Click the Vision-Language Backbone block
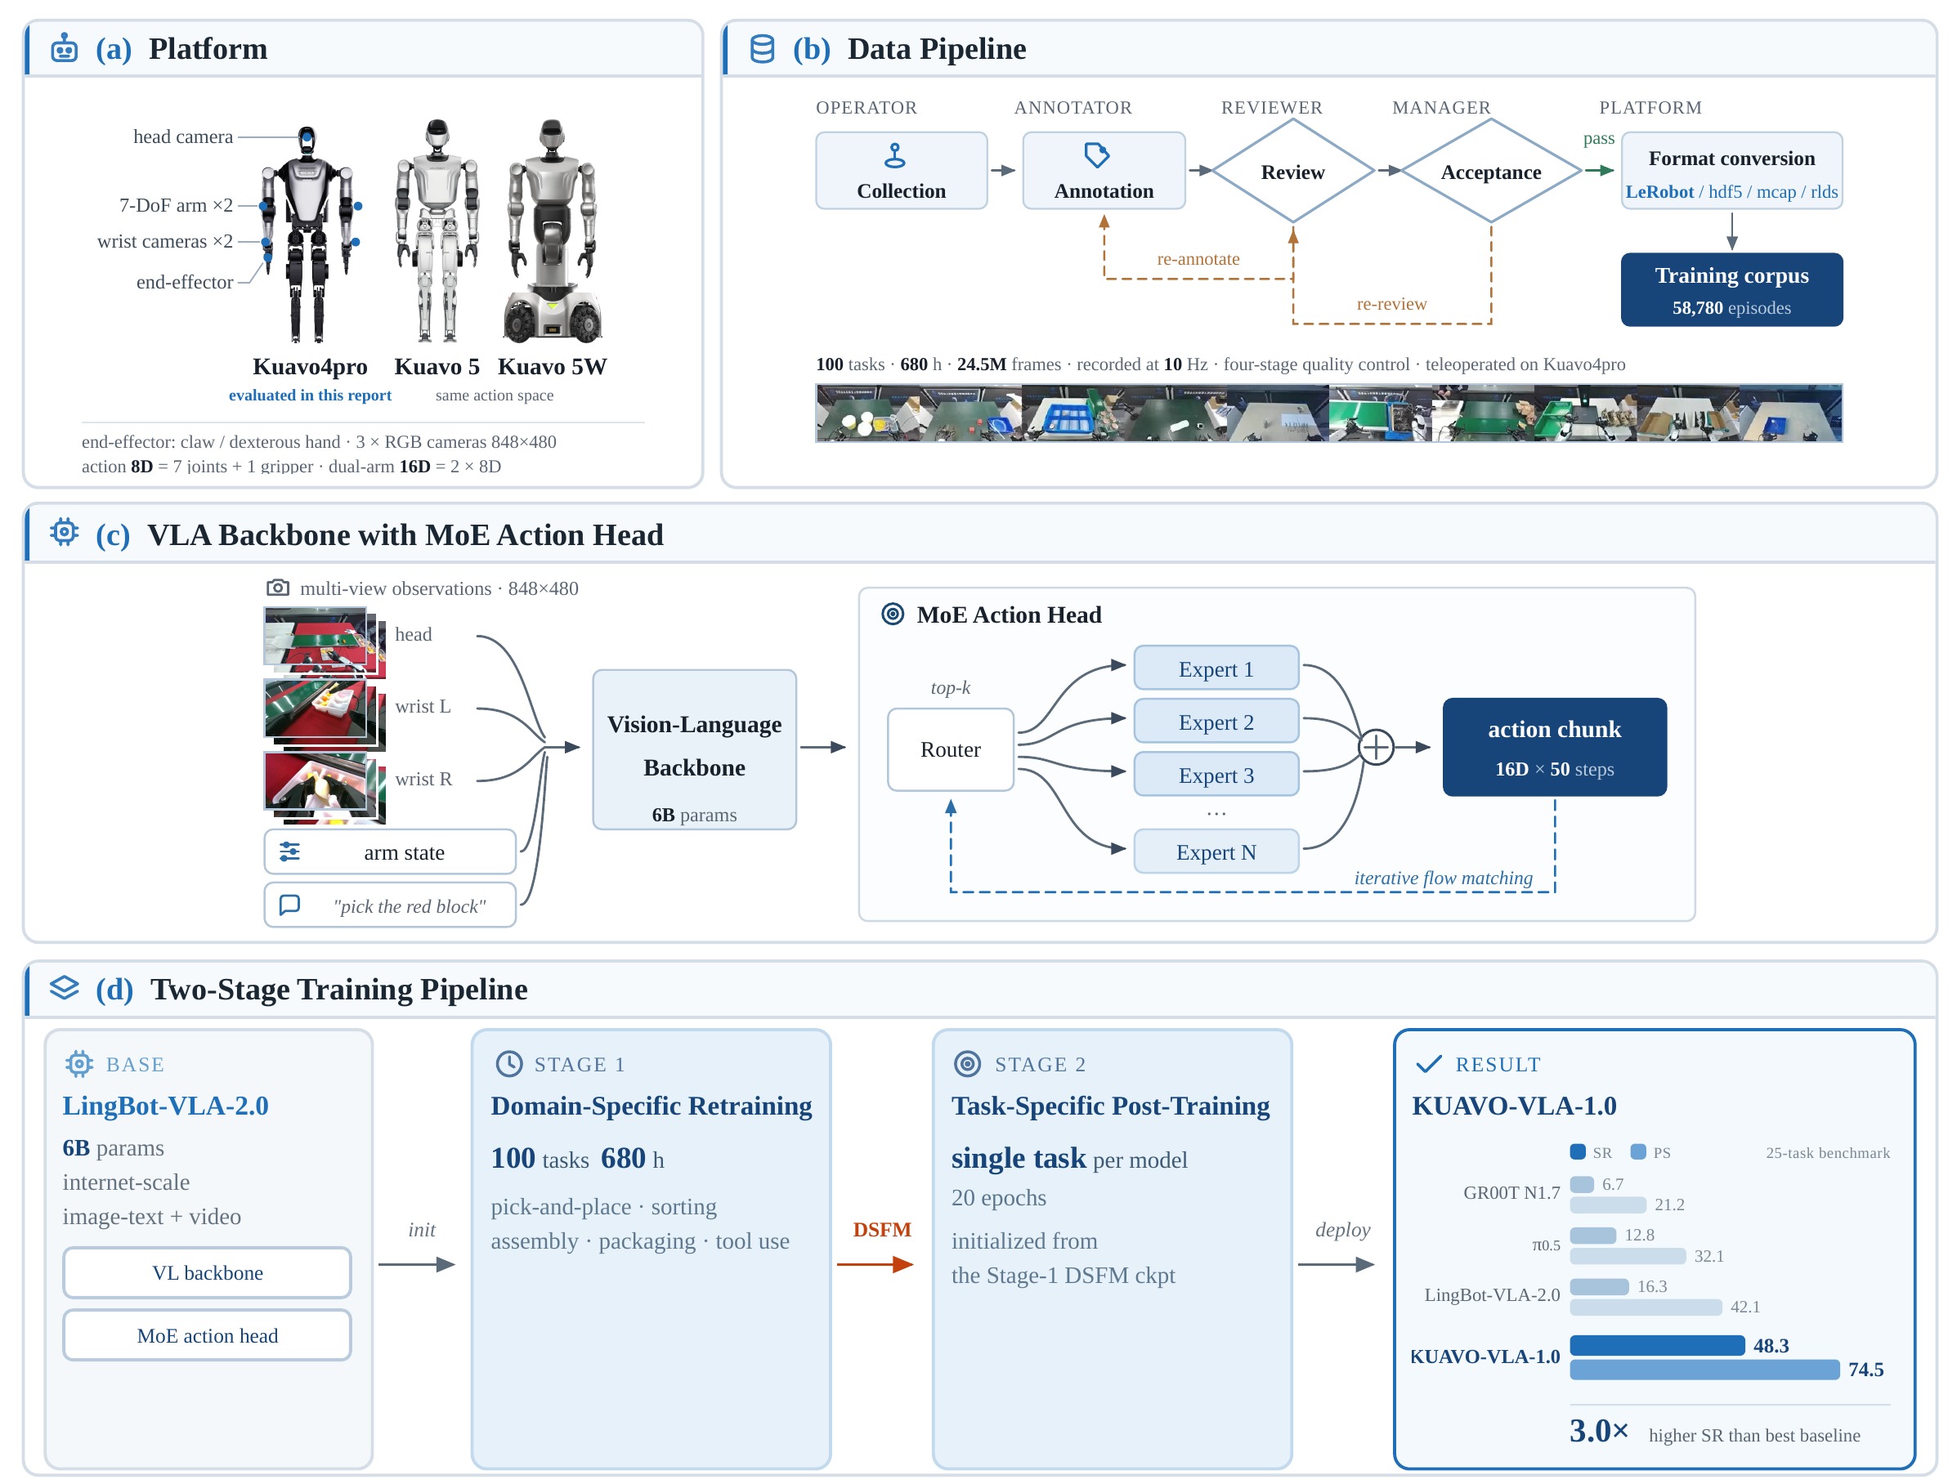 tap(694, 749)
